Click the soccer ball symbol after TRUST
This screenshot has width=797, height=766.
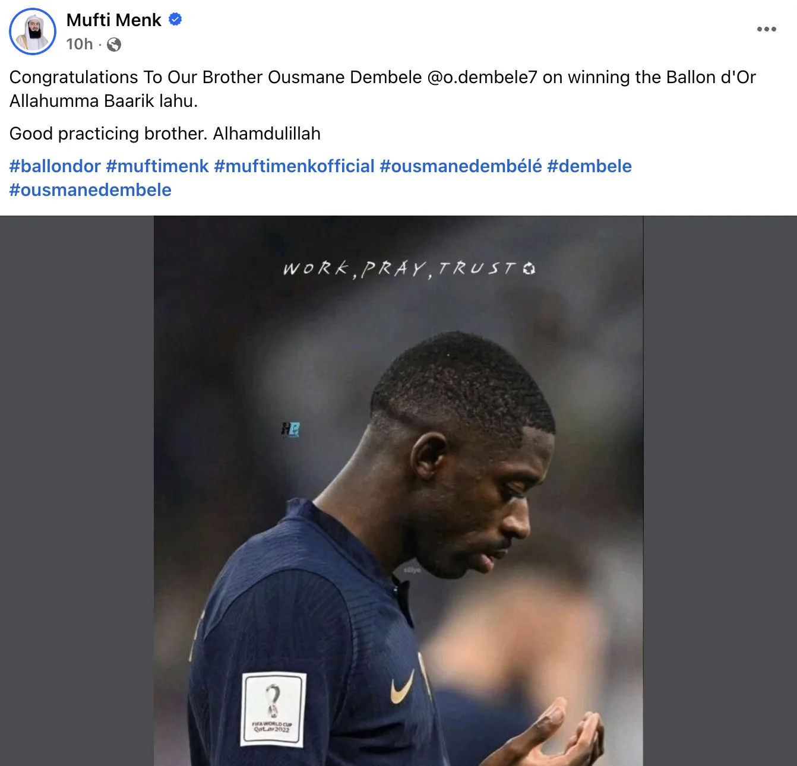[529, 268]
